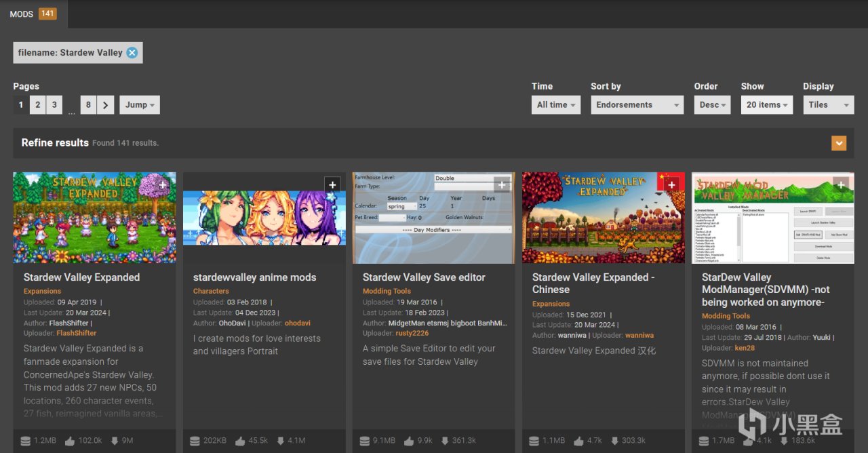This screenshot has width=868, height=453.
Task: Go to page 3
Action: tap(54, 104)
